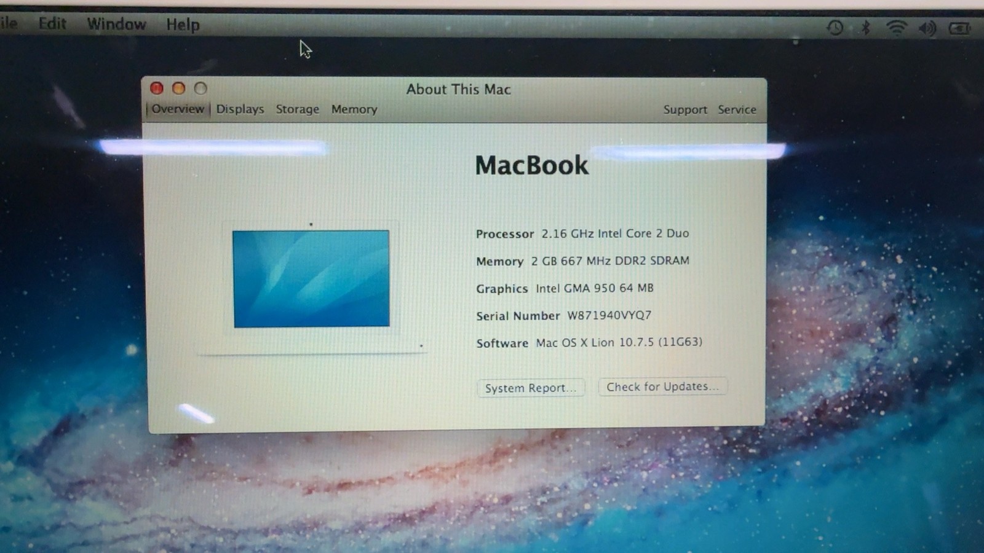Viewport: 984px width, 553px height.
Task: Close the About This Mac window
Action: (157, 88)
